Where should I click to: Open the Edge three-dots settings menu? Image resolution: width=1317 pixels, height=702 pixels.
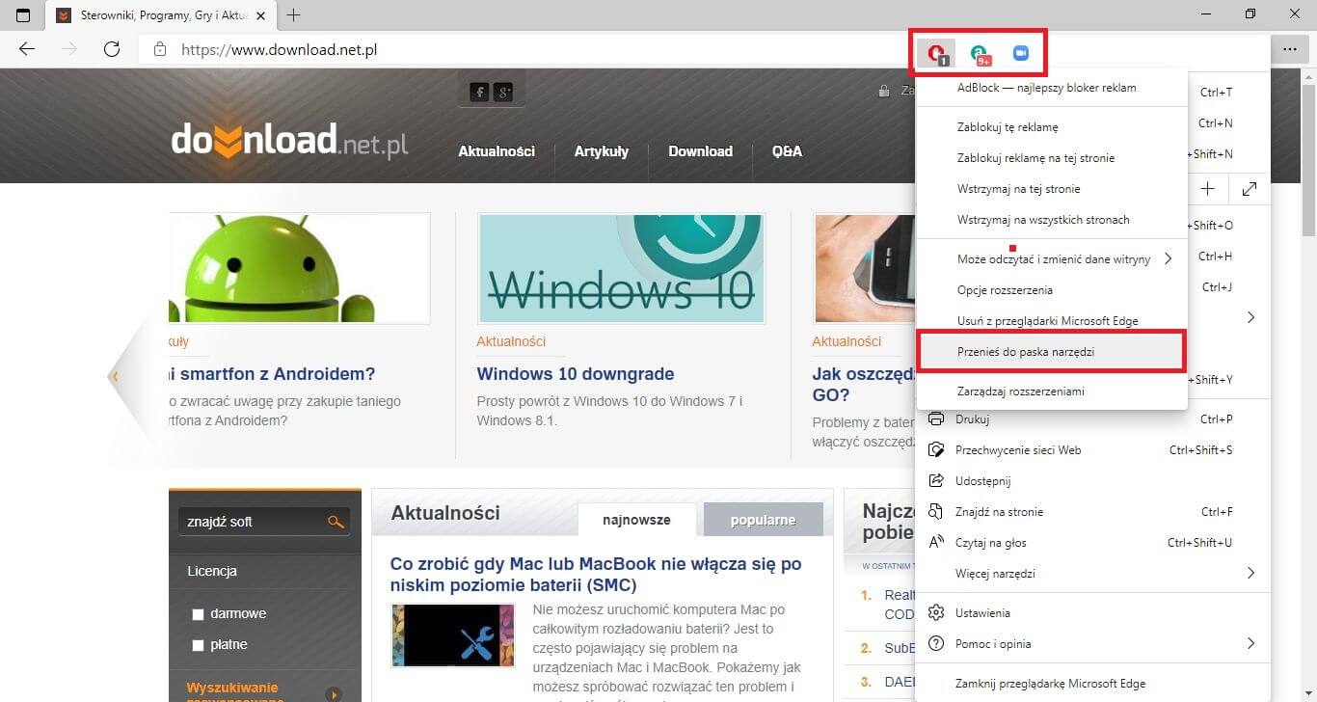pos(1289,48)
